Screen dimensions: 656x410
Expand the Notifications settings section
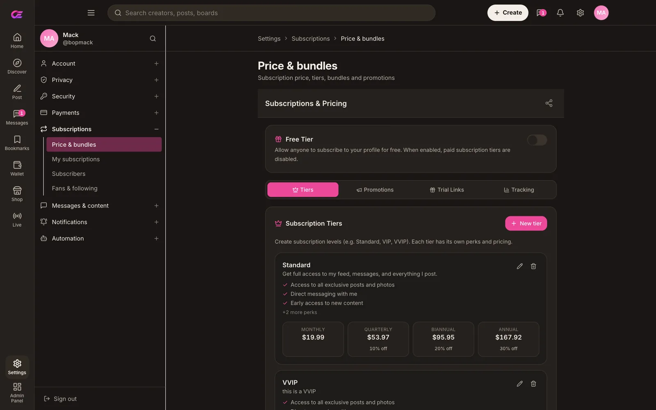point(100,222)
